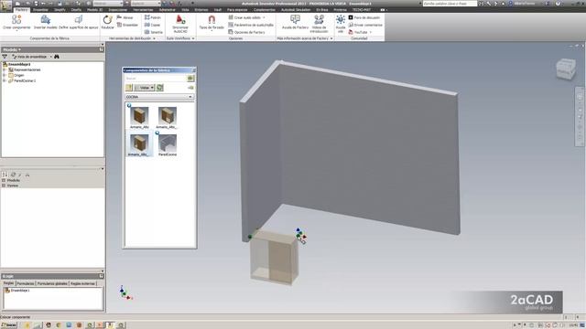
Task: Select Ensamblaje1 root in model browser
Action: coord(16,64)
